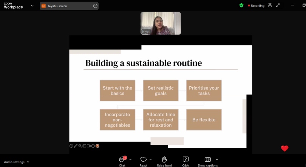Select the slideshow pen tool

coord(76,146)
